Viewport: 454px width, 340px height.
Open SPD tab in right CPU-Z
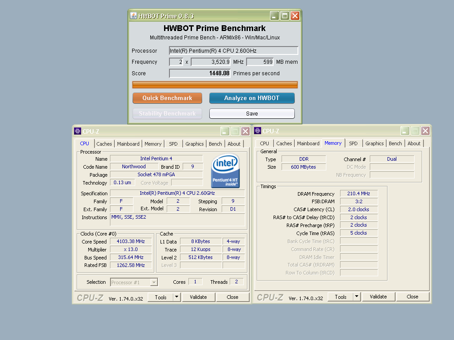coord(353,143)
